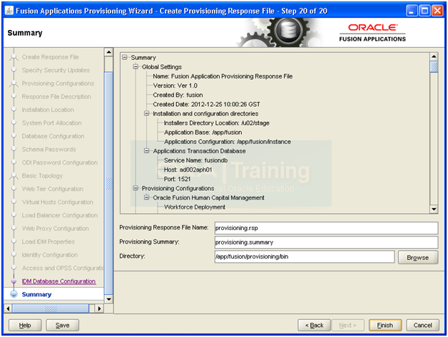Select 'Application Base: /app/fusion' row
The image size is (448, 337).
(x=203, y=133)
